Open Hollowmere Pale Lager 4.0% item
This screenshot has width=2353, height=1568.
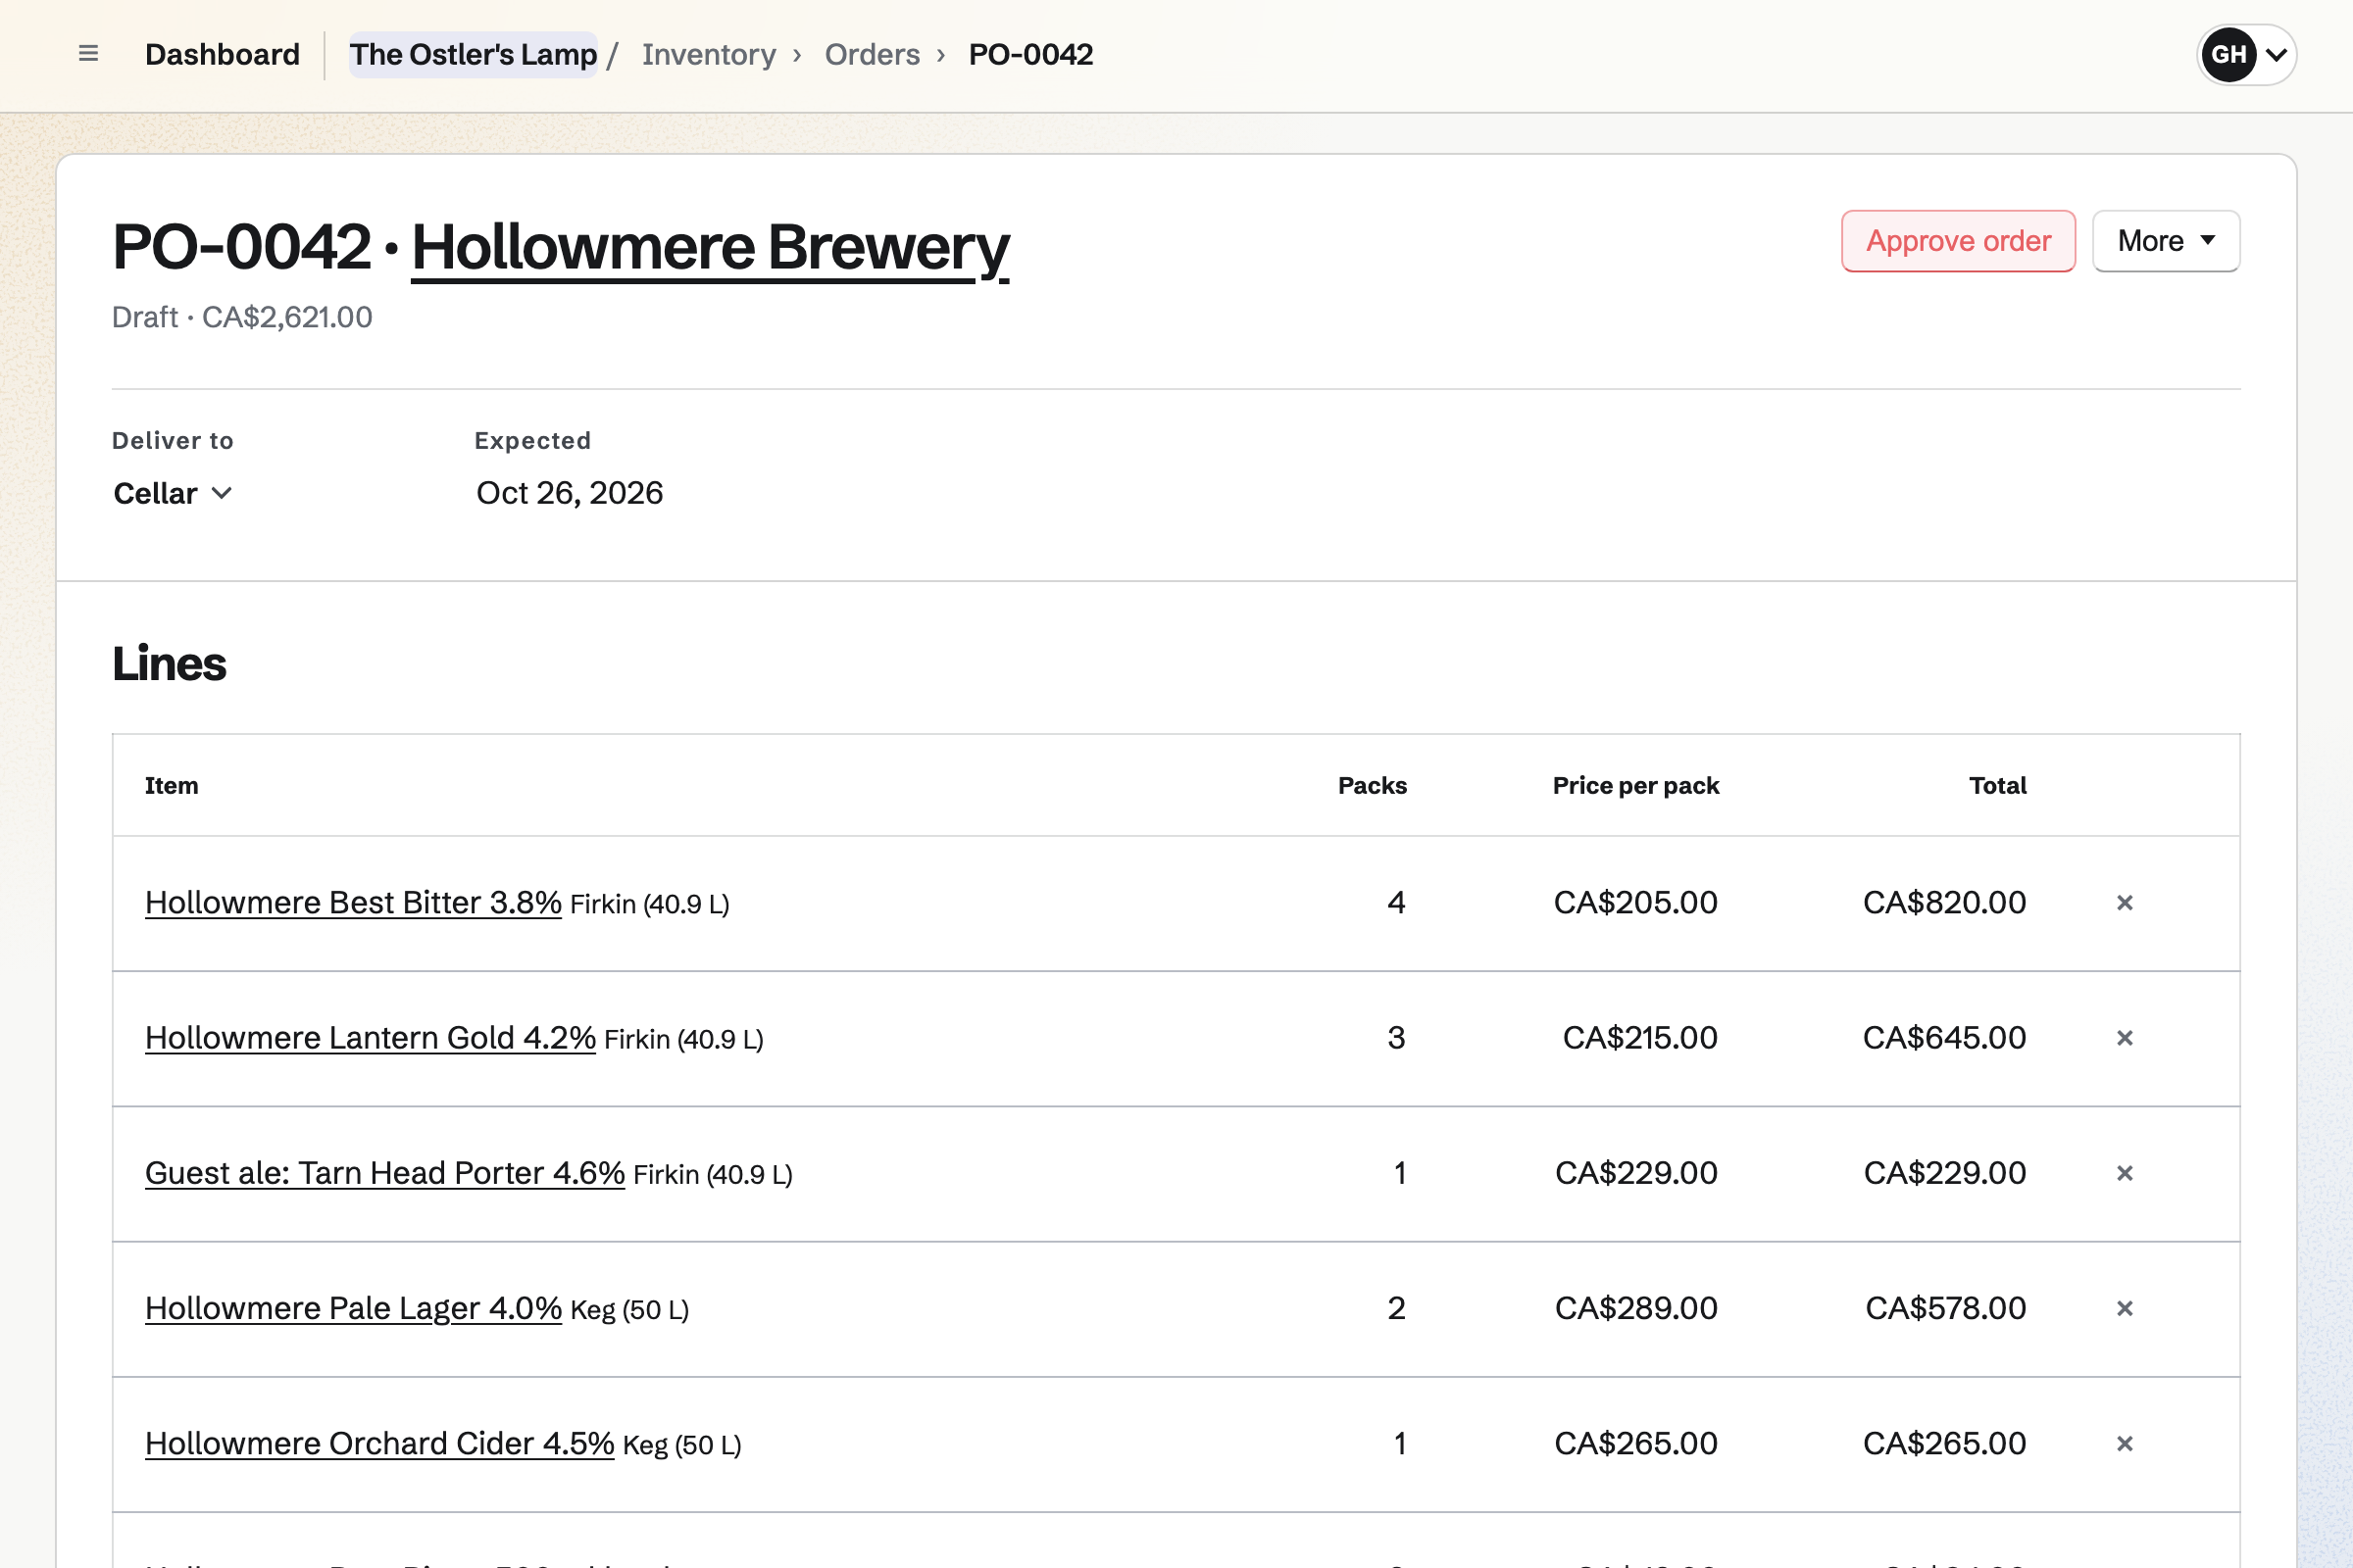point(353,1308)
